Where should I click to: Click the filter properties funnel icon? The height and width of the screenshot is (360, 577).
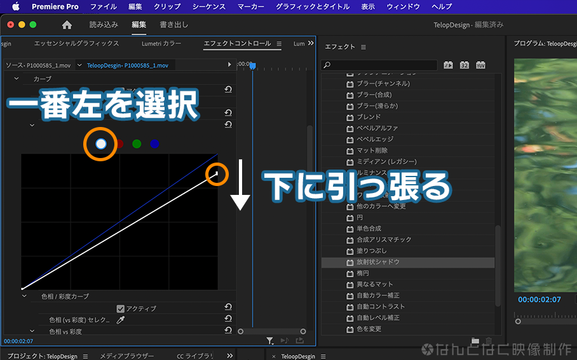269,341
